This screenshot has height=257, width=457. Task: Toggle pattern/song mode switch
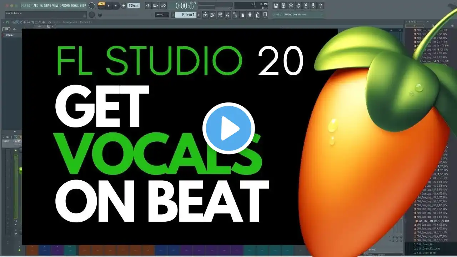point(101,5)
